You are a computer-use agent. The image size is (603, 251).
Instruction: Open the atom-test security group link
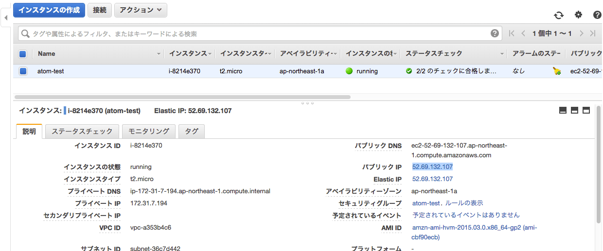426,203
